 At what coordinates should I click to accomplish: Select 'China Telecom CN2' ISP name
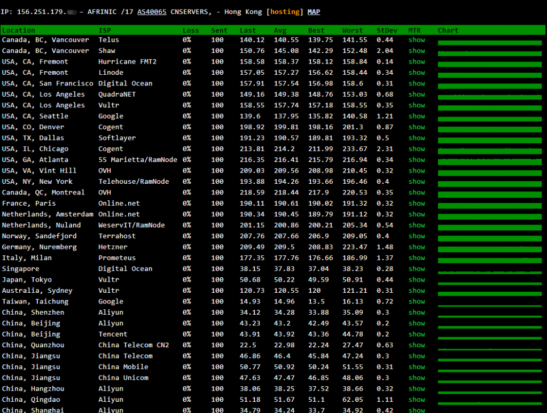134,345
